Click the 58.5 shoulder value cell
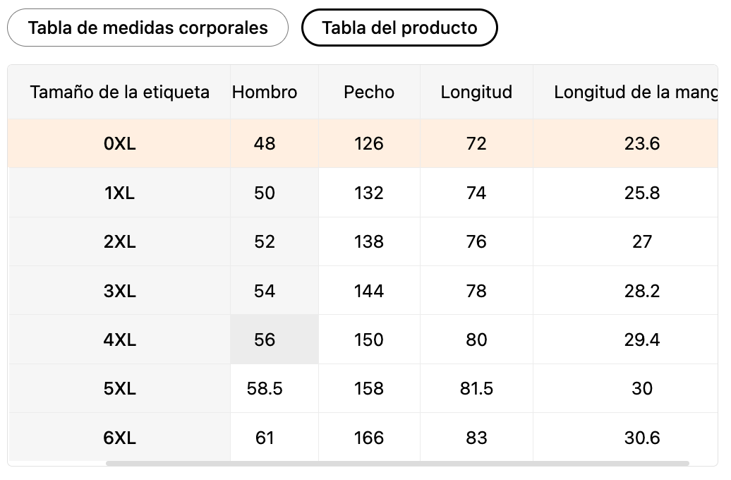This screenshot has width=731, height=480. [265, 389]
